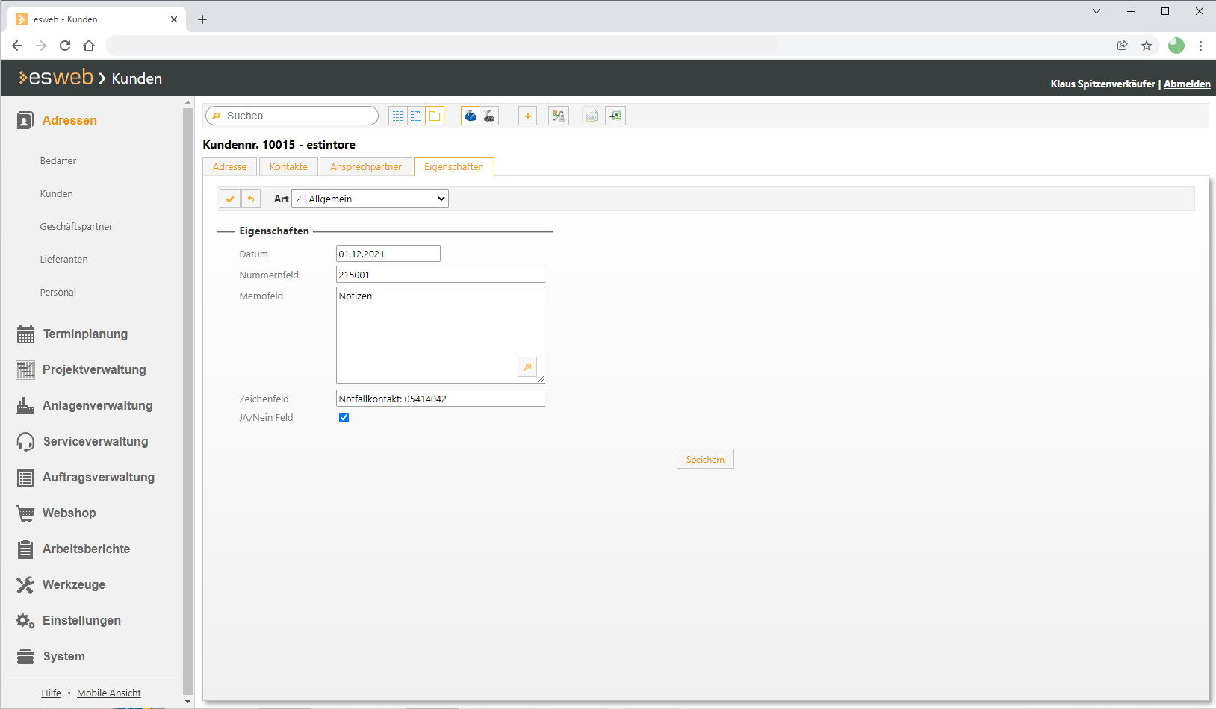
Task: Select the folder detail view icon
Action: point(435,116)
